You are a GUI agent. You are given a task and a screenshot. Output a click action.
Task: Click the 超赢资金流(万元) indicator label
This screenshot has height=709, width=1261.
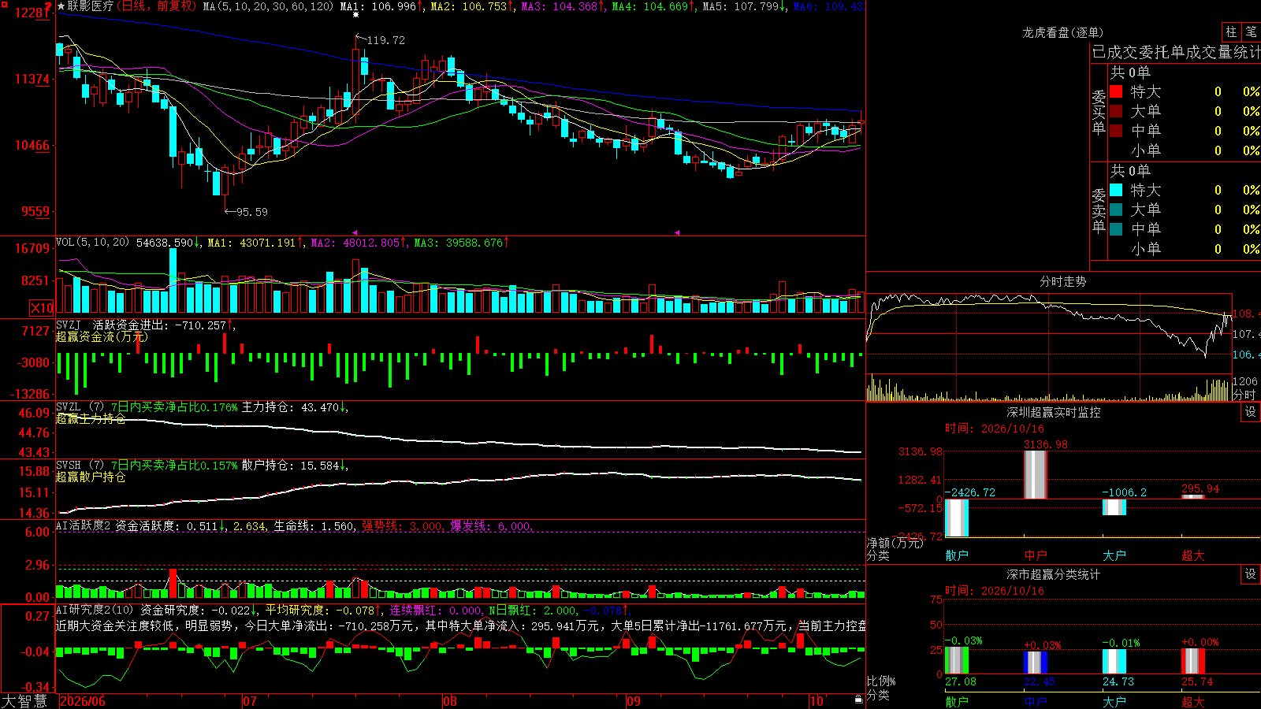[102, 336]
